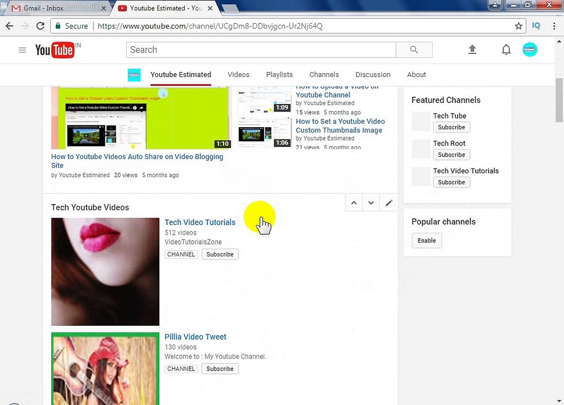Open the Tech Video Tutorials channel title link

click(200, 222)
